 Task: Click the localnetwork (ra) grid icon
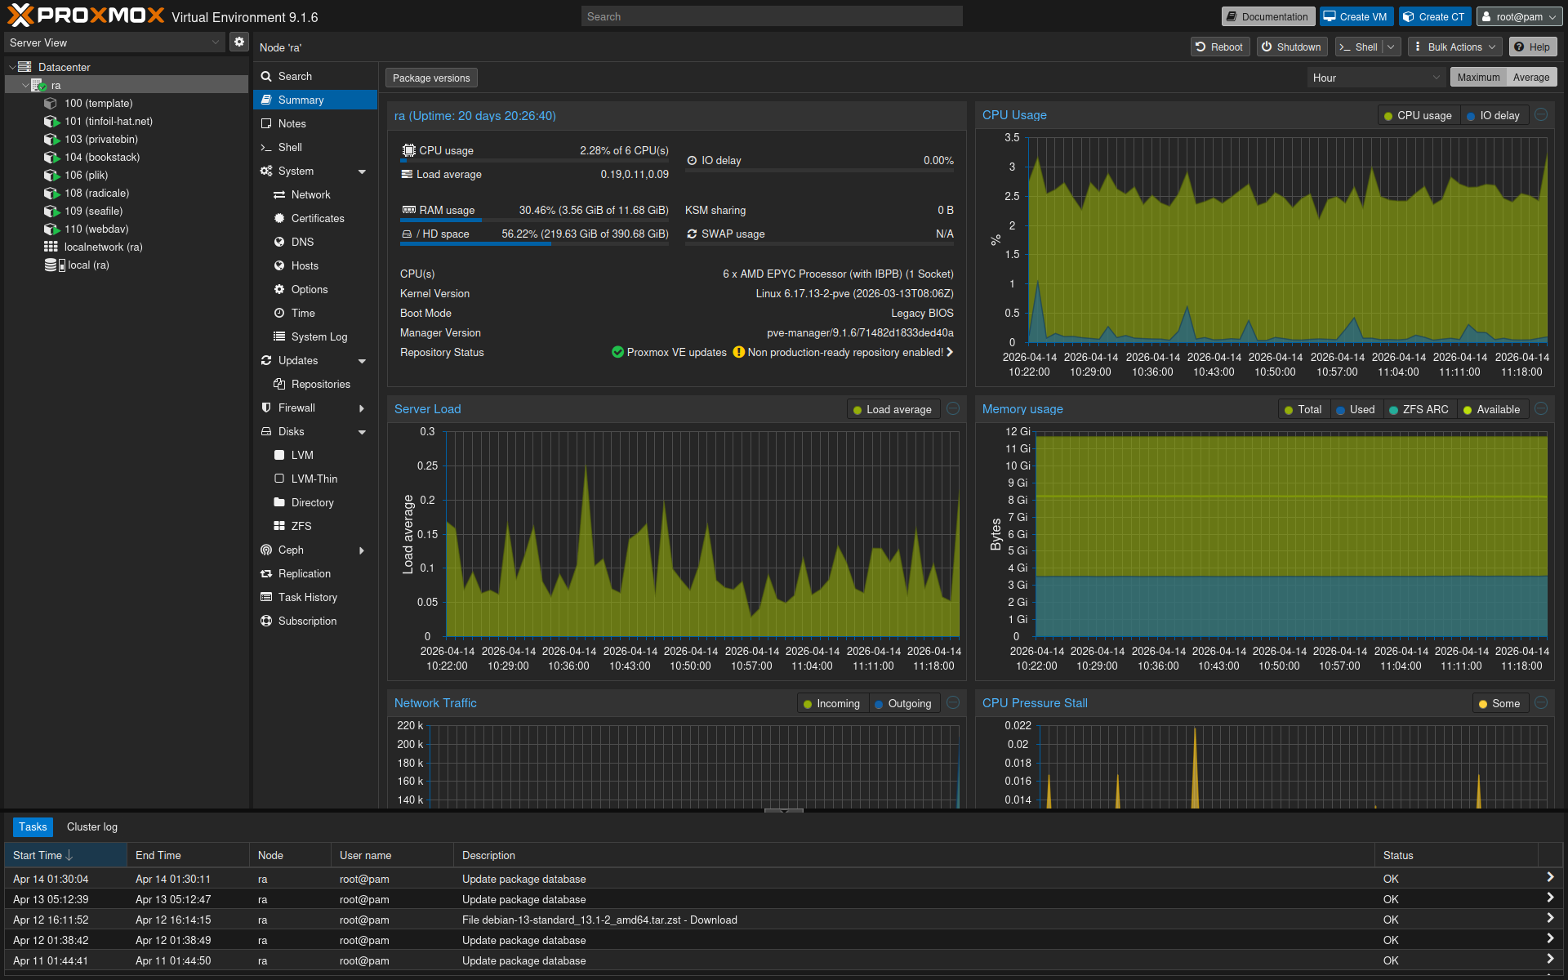(51, 247)
